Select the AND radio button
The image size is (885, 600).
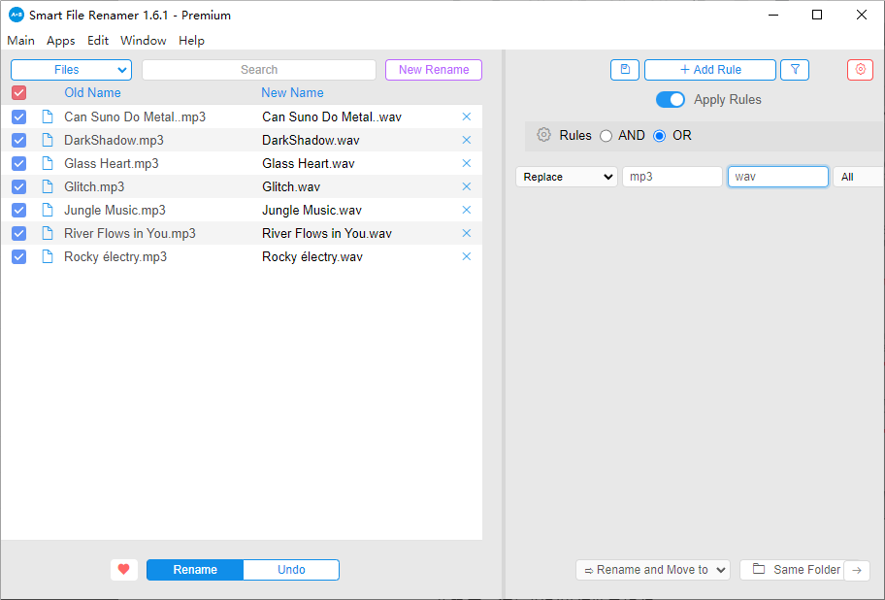click(x=606, y=136)
